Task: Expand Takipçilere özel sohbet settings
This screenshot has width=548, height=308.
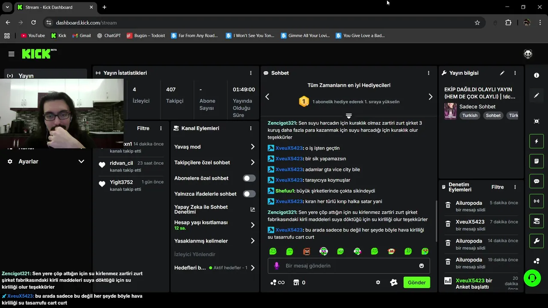Action: (x=214, y=163)
